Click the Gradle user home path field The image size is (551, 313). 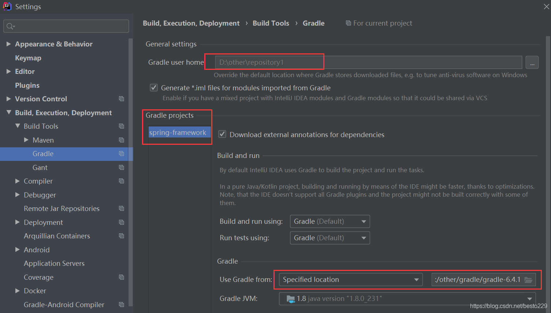(368, 62)
